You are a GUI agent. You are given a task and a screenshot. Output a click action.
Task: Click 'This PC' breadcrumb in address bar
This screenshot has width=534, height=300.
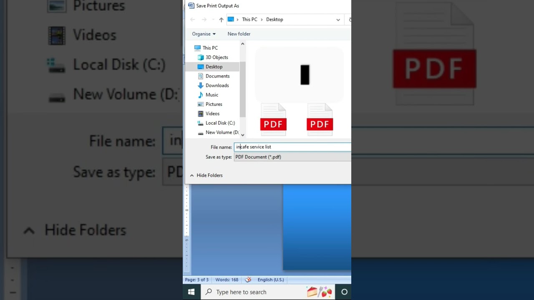249,20
